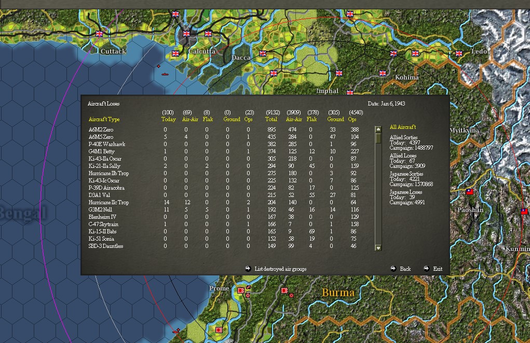The image size is (530, 343).
Task: Select the SBD-3 Dauntless row
Action: pyautogui.click(x=224, y=246)
